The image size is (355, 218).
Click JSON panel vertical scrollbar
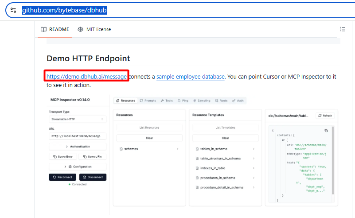click(x=333, y=160)
